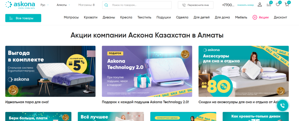Screen dimensions: 299x121
Task: Open the Выгода в комплекте promo banner
Action: [x=50, y=71]
